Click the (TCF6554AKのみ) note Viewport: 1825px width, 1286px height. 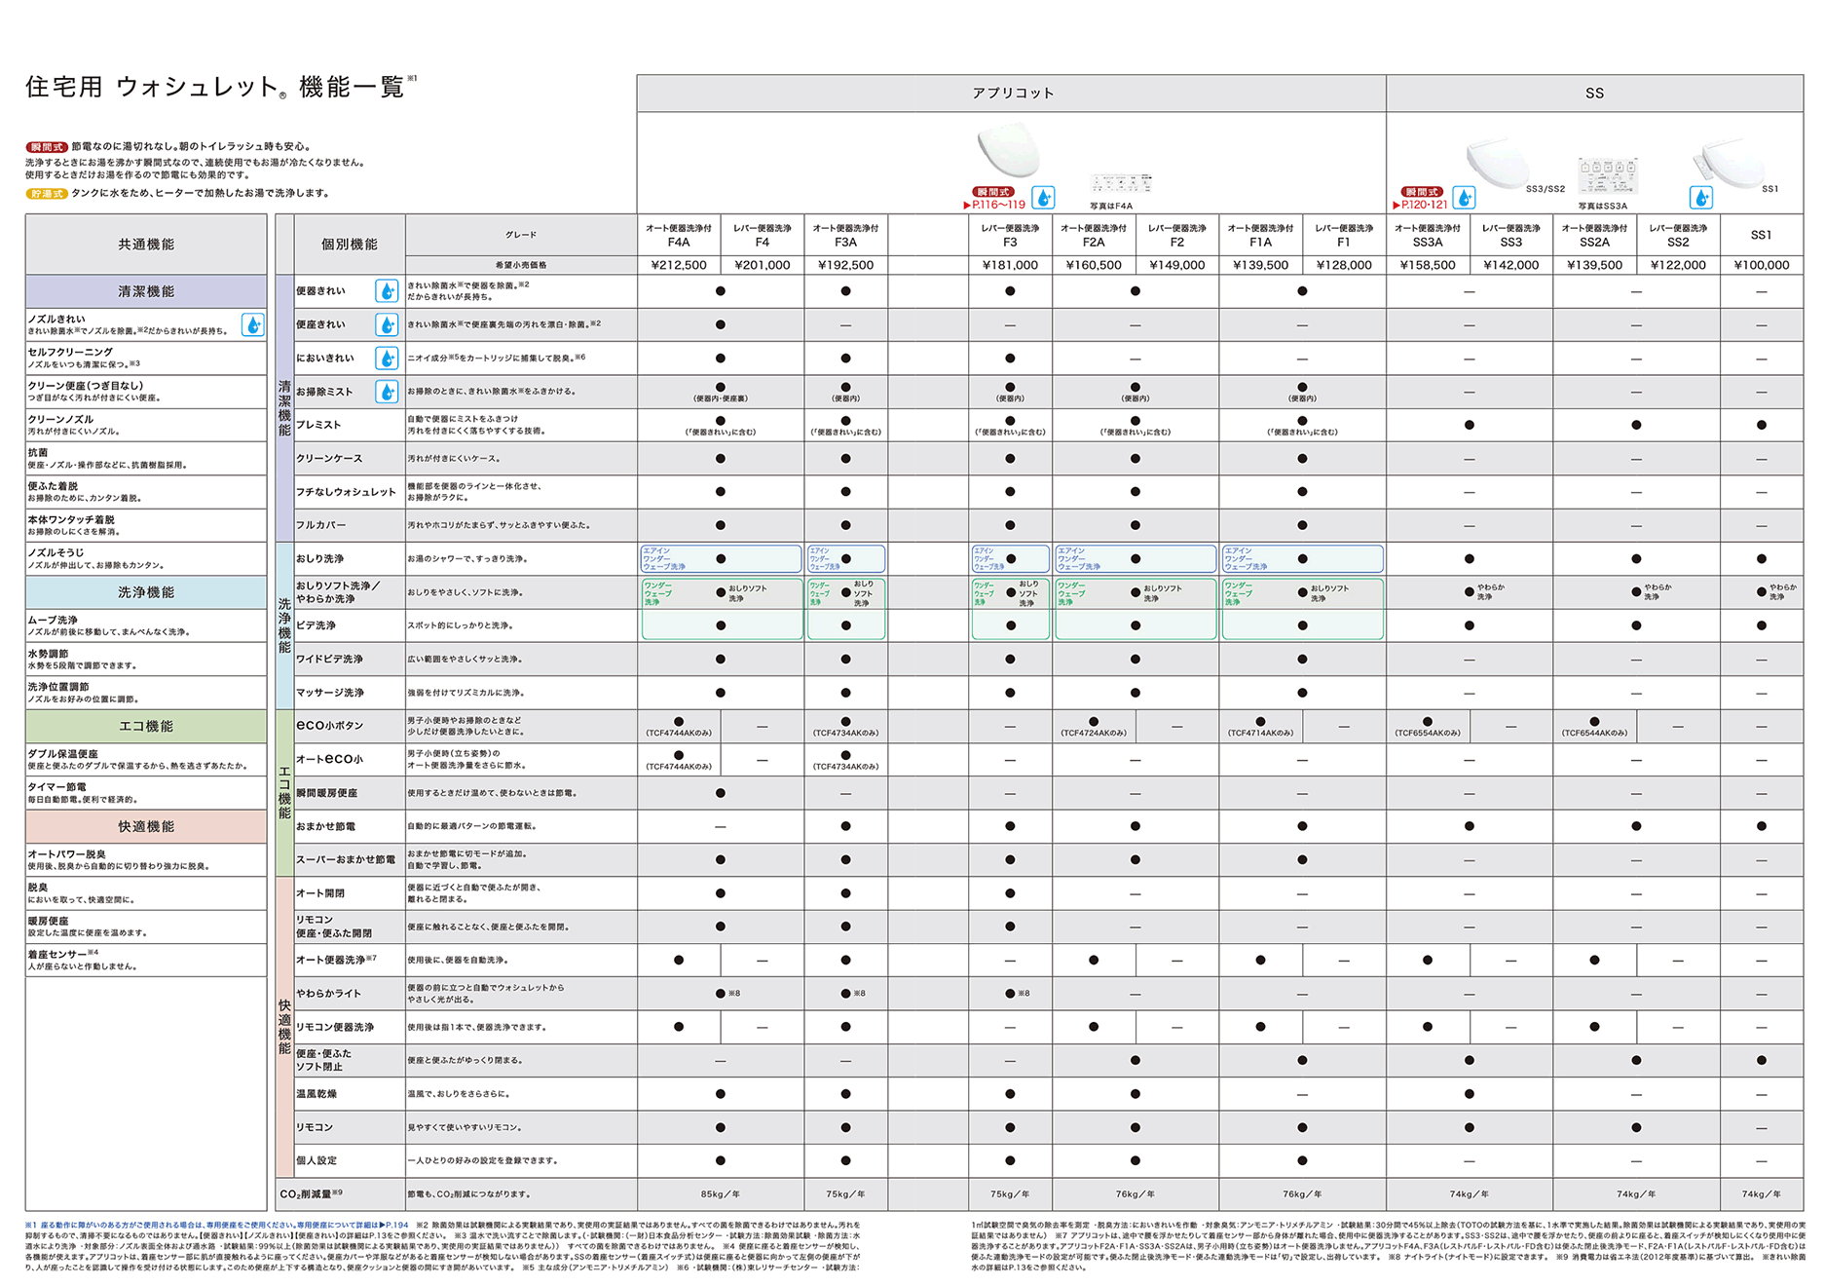(x=1428, y=733)
